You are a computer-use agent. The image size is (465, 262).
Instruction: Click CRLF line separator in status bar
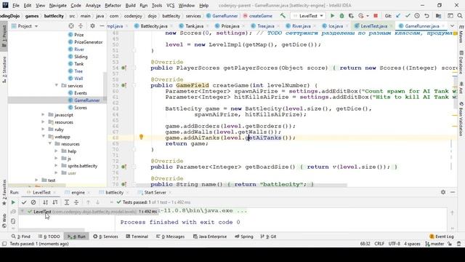tap(379, 244)
